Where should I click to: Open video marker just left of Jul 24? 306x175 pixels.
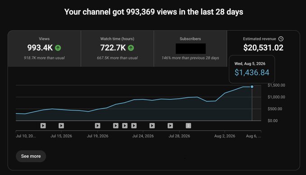[134, 126]
